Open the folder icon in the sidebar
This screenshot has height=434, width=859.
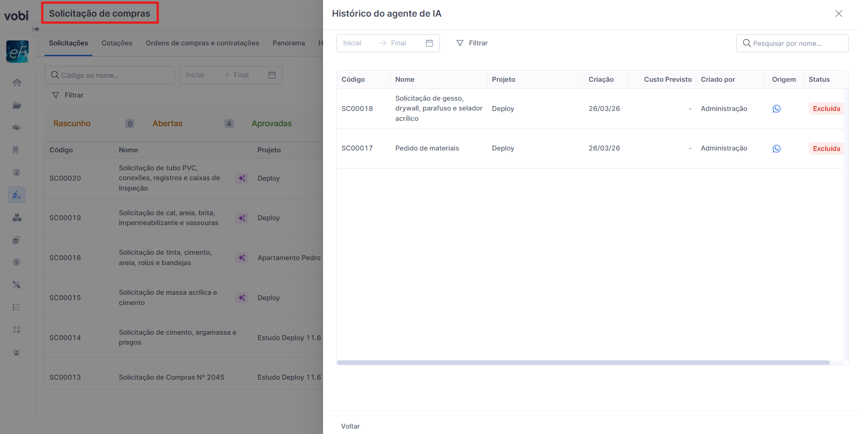(x=17, y=105)
